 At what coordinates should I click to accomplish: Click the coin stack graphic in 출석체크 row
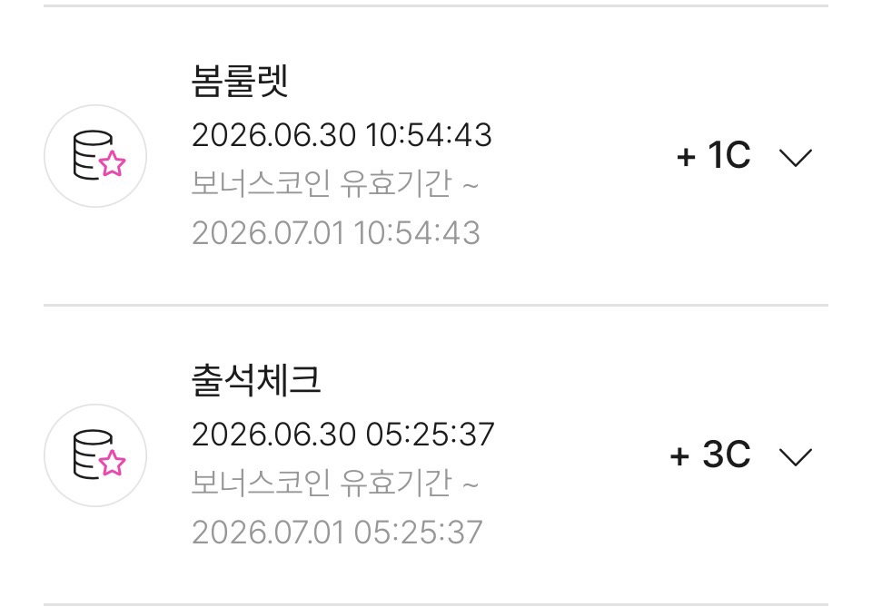click(x=93, y=455)
